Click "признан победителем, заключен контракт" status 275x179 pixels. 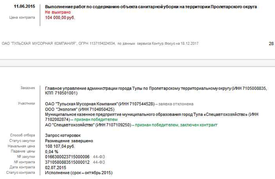pos(176,125)
